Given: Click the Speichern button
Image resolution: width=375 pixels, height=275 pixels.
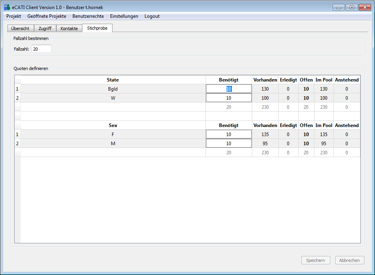Looking at the screenshot, I should point(316,260).
